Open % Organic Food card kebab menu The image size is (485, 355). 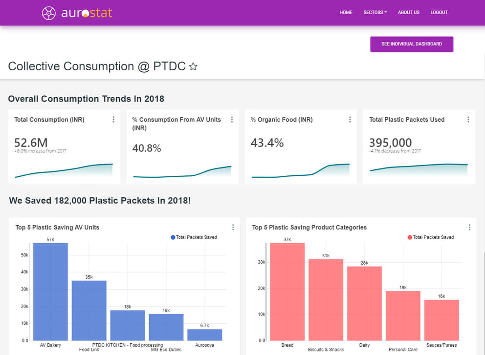pyautogui.click(x=350, y=120)
